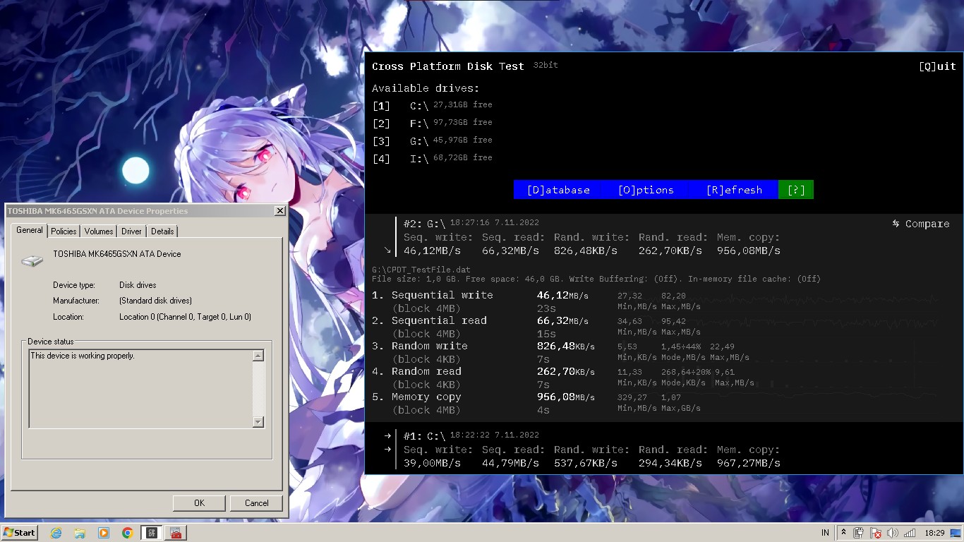Open the Details tab

coord(162,231)
